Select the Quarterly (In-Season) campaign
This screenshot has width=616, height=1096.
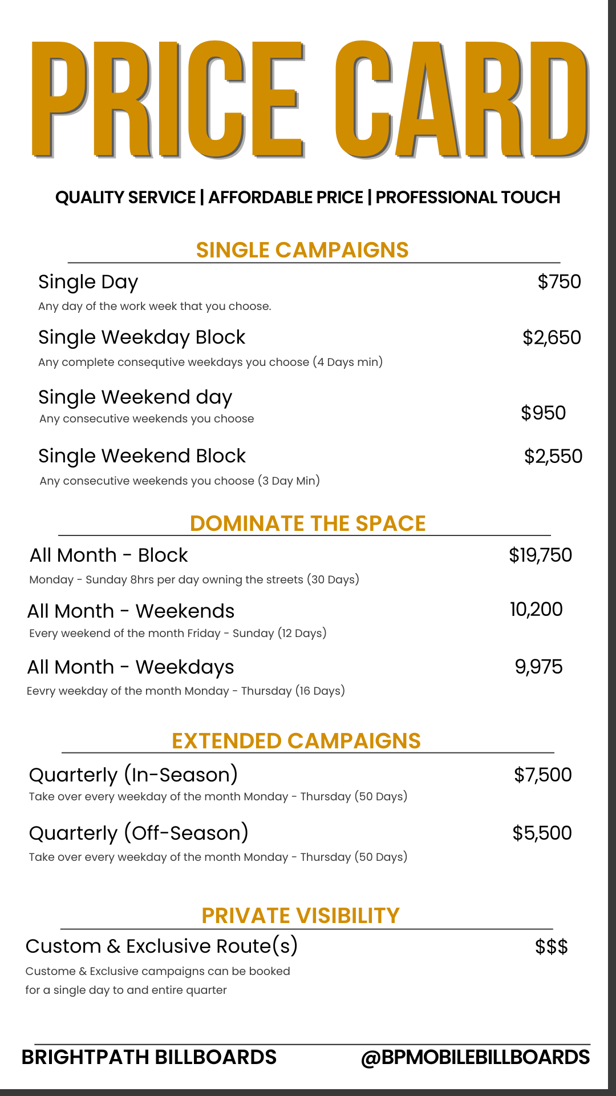[133, 775]
